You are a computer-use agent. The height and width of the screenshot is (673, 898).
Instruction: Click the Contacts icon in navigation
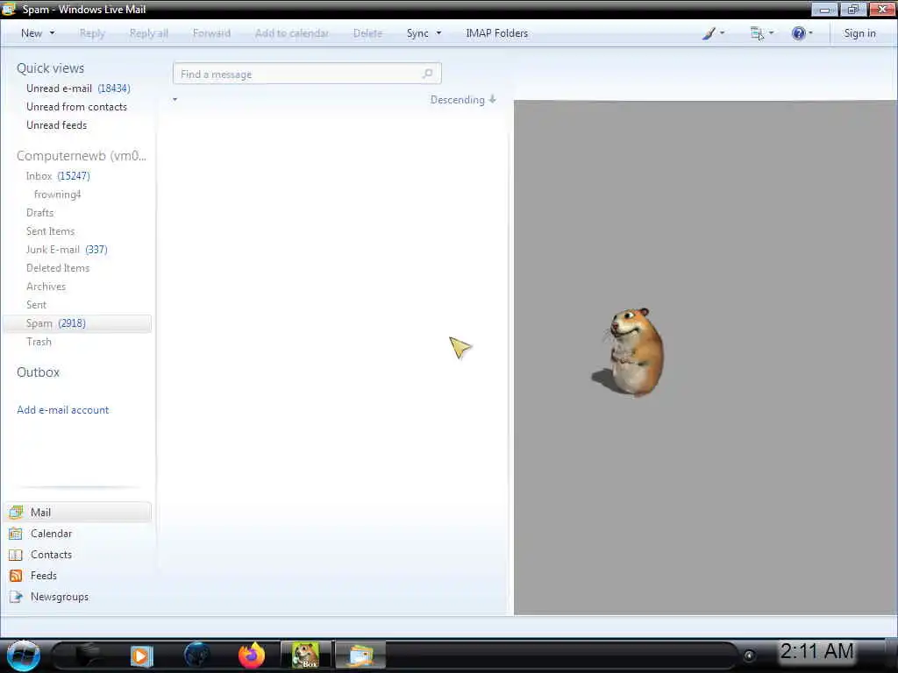[16, 555]
